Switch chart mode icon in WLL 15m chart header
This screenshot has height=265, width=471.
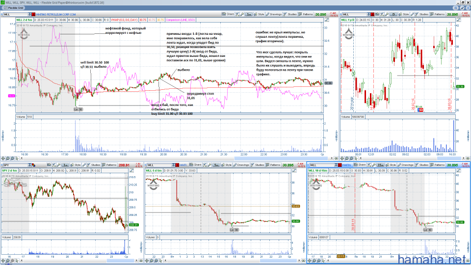tap(458, 170)
